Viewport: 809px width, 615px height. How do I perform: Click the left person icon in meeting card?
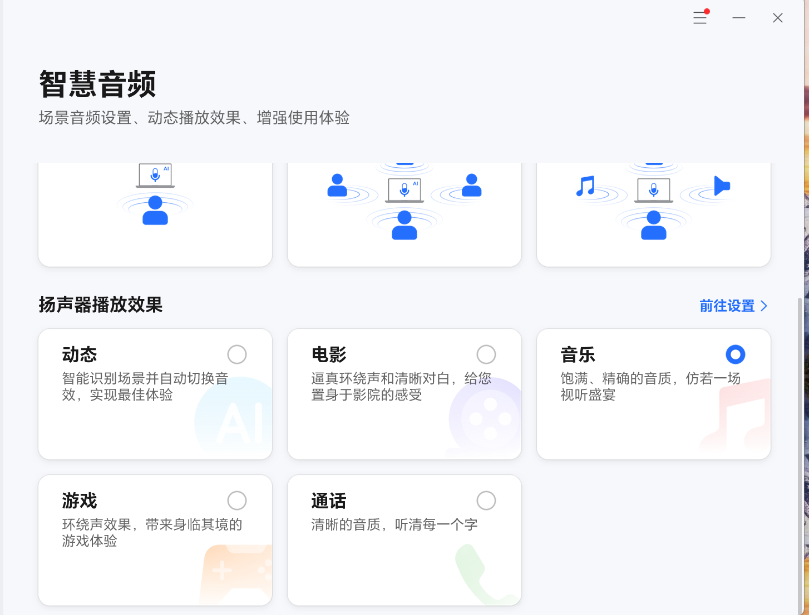[337, 186]
